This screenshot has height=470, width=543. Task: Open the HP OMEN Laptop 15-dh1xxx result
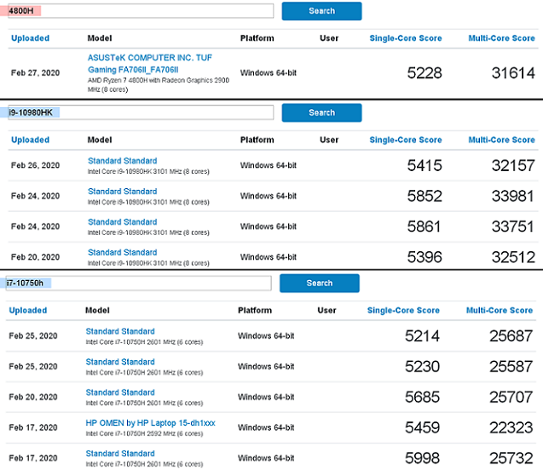pos(150,422)
